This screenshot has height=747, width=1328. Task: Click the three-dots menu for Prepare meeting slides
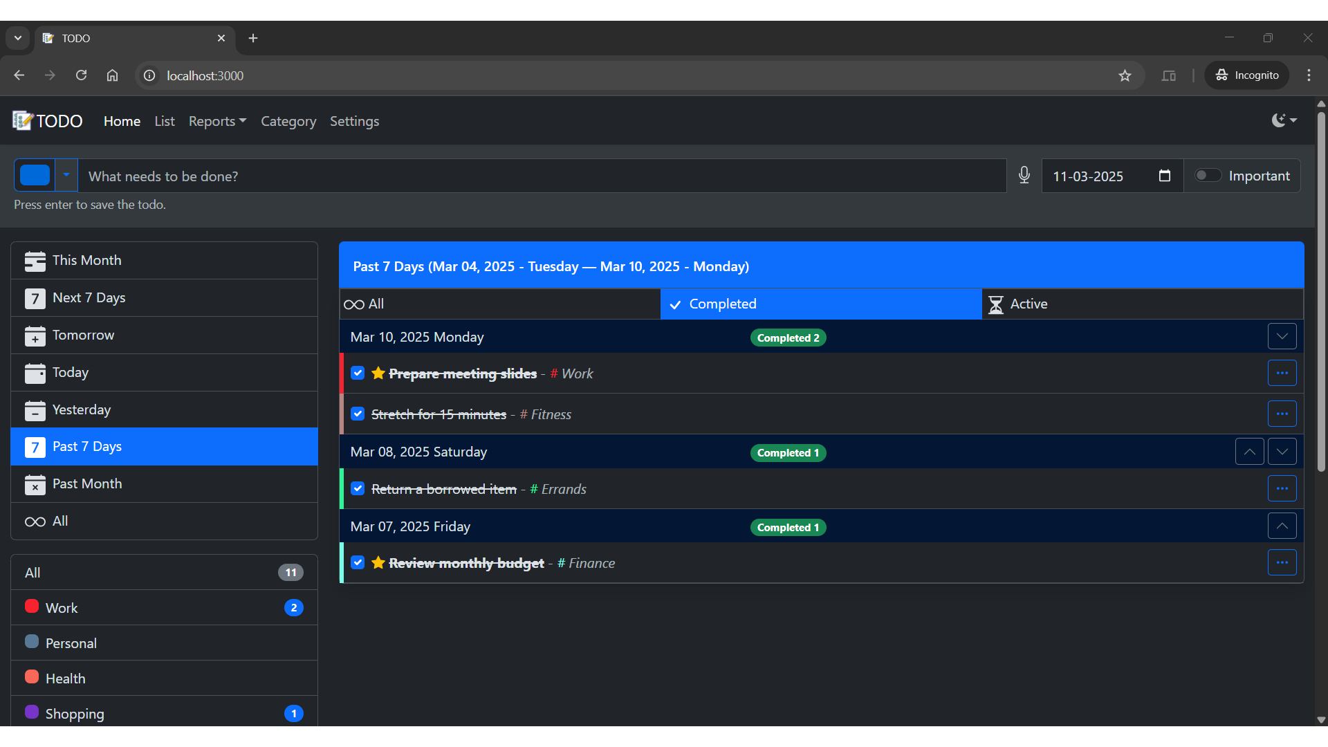1282,373
